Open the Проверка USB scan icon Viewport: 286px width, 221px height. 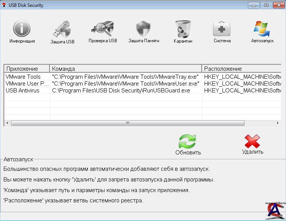103,29
